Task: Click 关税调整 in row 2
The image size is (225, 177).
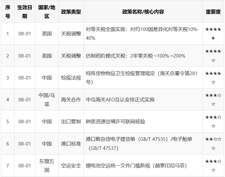Action: click(x=71, y=56)
